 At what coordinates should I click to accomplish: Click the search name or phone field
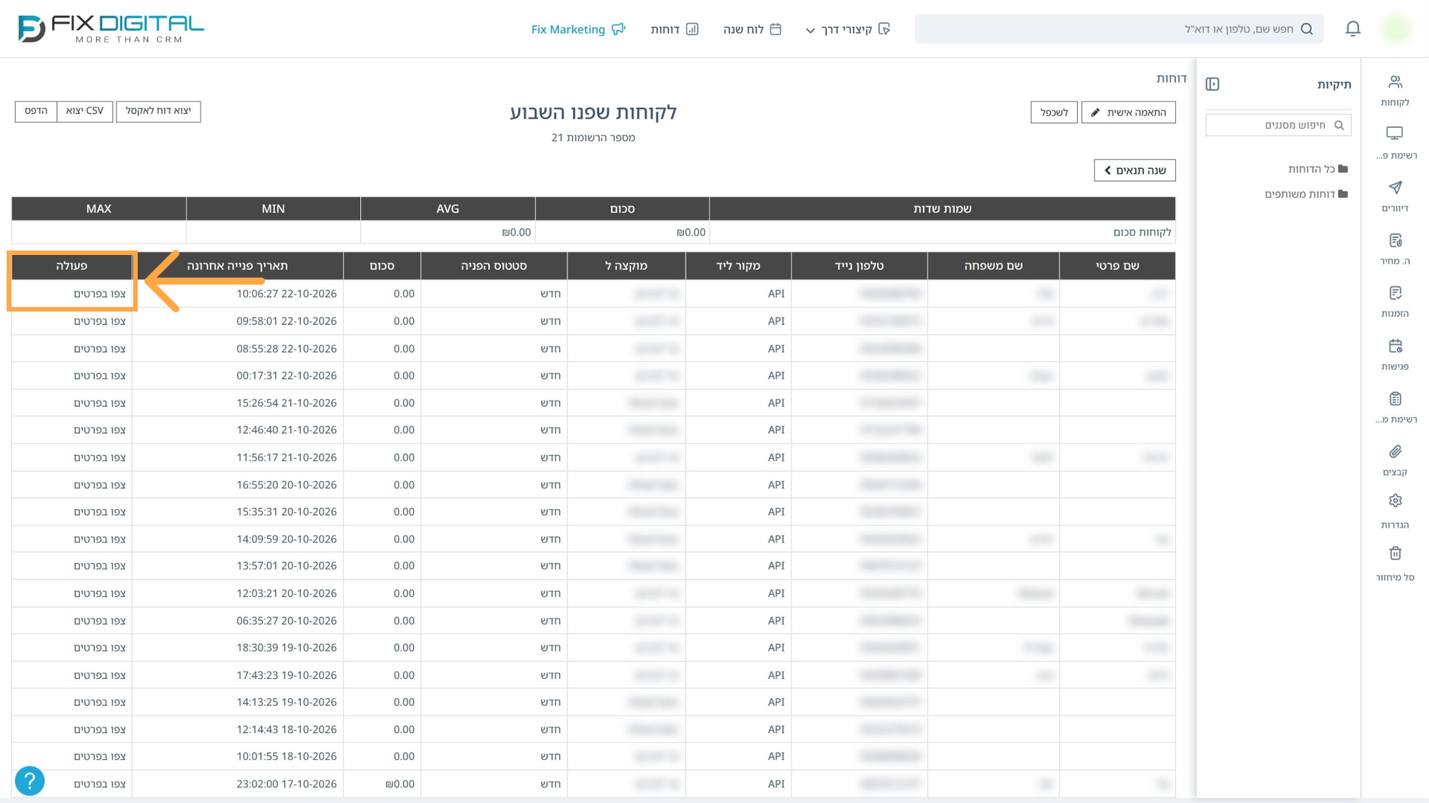pyautogui.click(x=1119, y=29)
